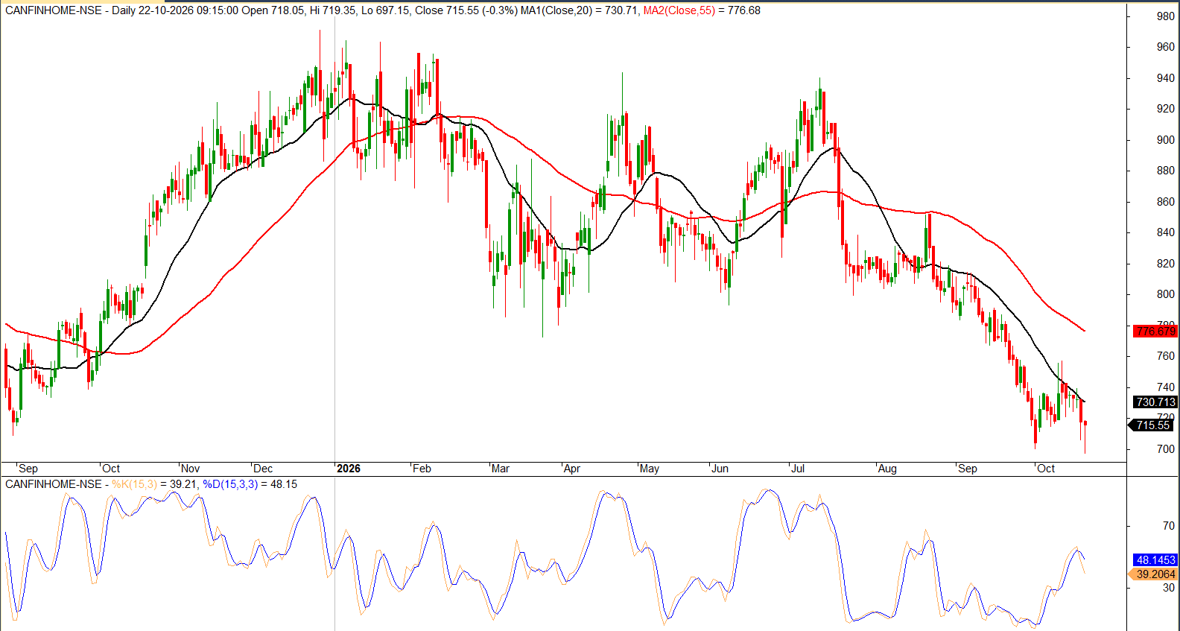Click the 2026 year marker on time axis
The width and height of the screenshot is (1180, 631).
(348, 469)
